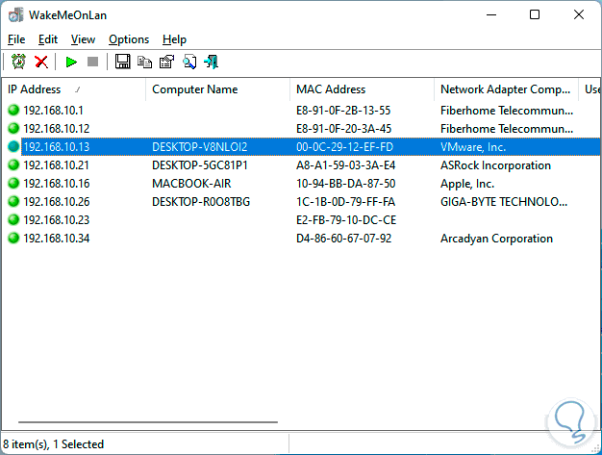Screen dimensions: 602x455
Task: Select the IP 192.168.10.21 cell
Action: [x=56, y=165]
